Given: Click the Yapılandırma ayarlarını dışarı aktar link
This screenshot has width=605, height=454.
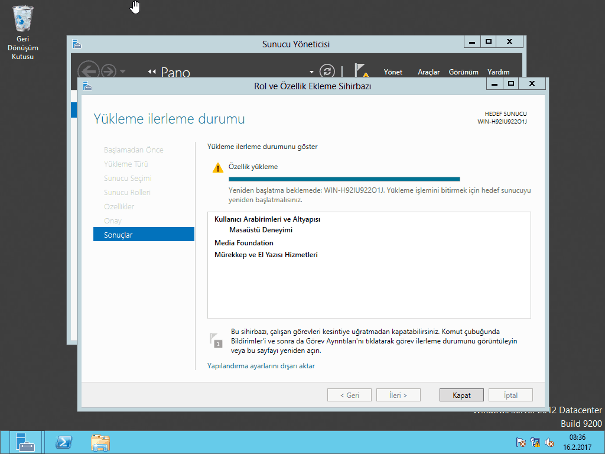Looking at the screenshot, I should tap(261, 366).
